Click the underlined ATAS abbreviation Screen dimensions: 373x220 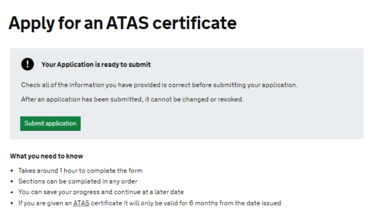tap(81, 203)
